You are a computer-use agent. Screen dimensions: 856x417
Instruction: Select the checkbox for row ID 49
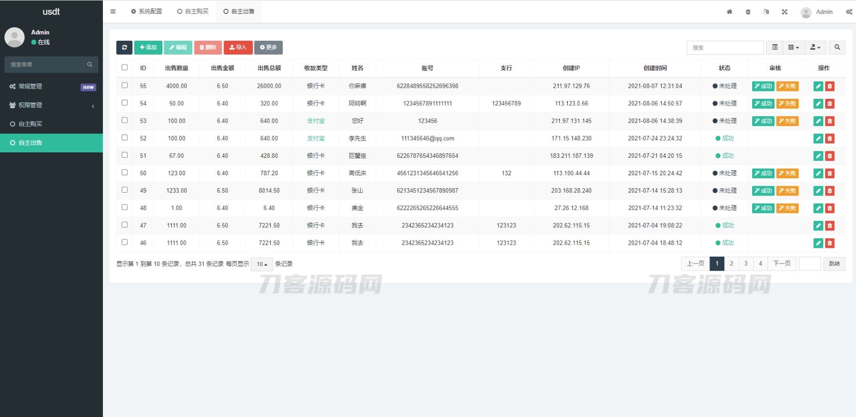click(x=125, y=190)
